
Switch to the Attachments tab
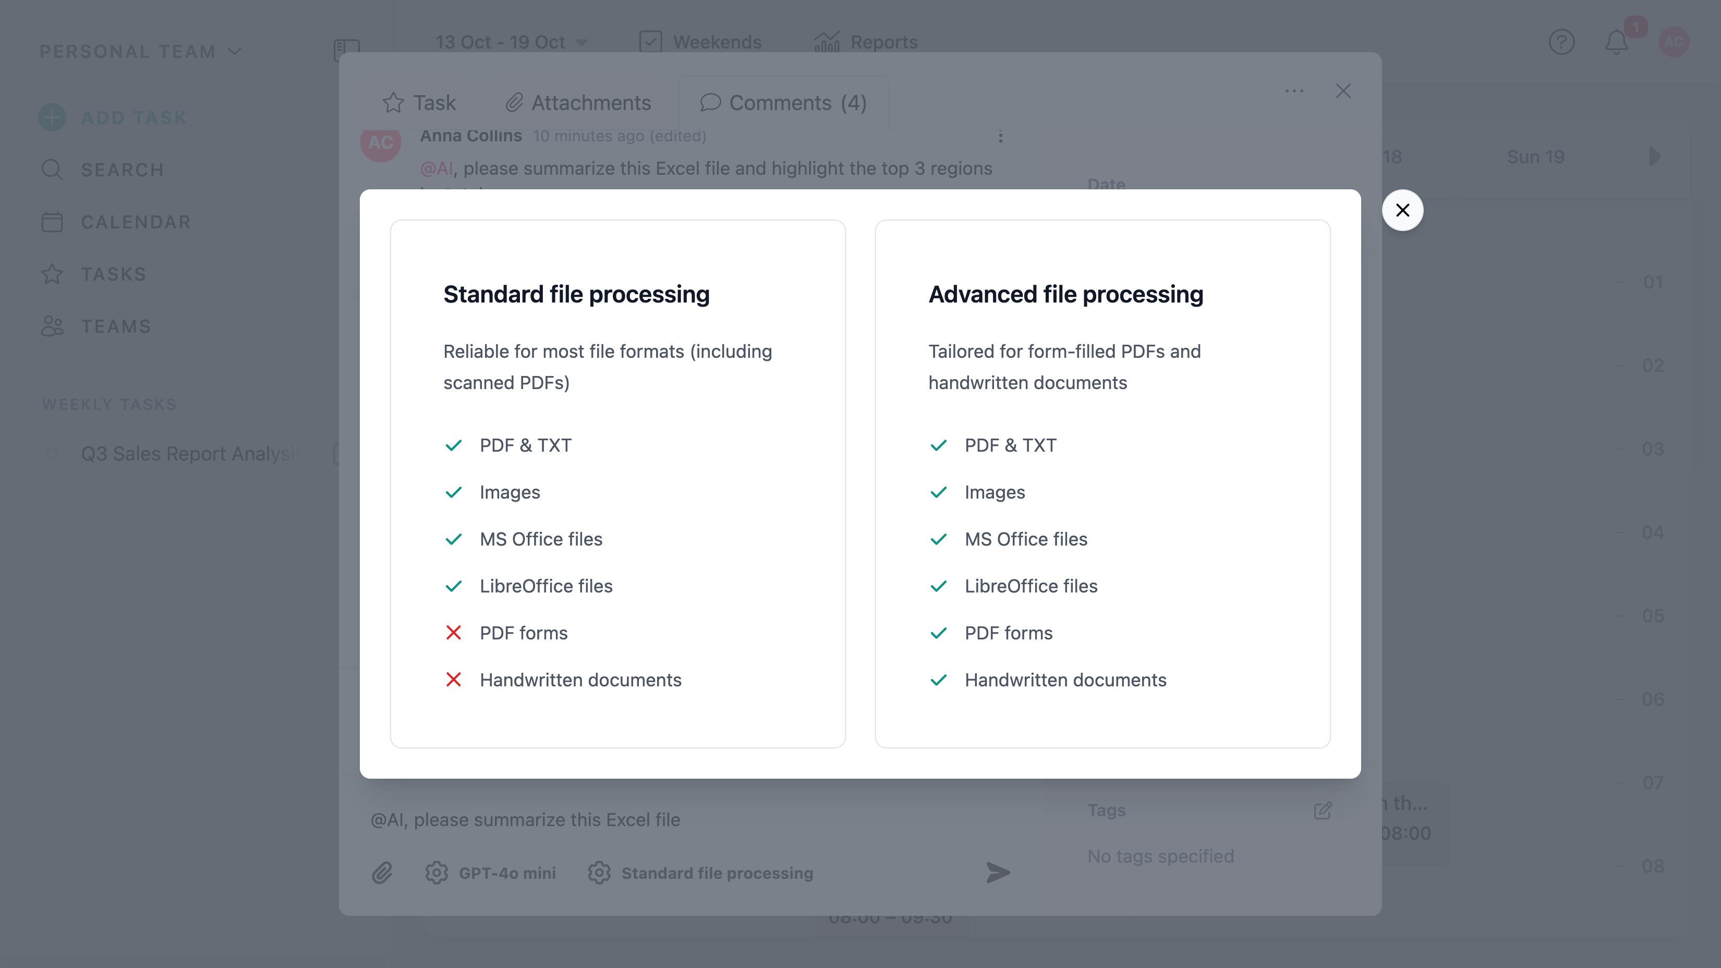pos(578,103)
